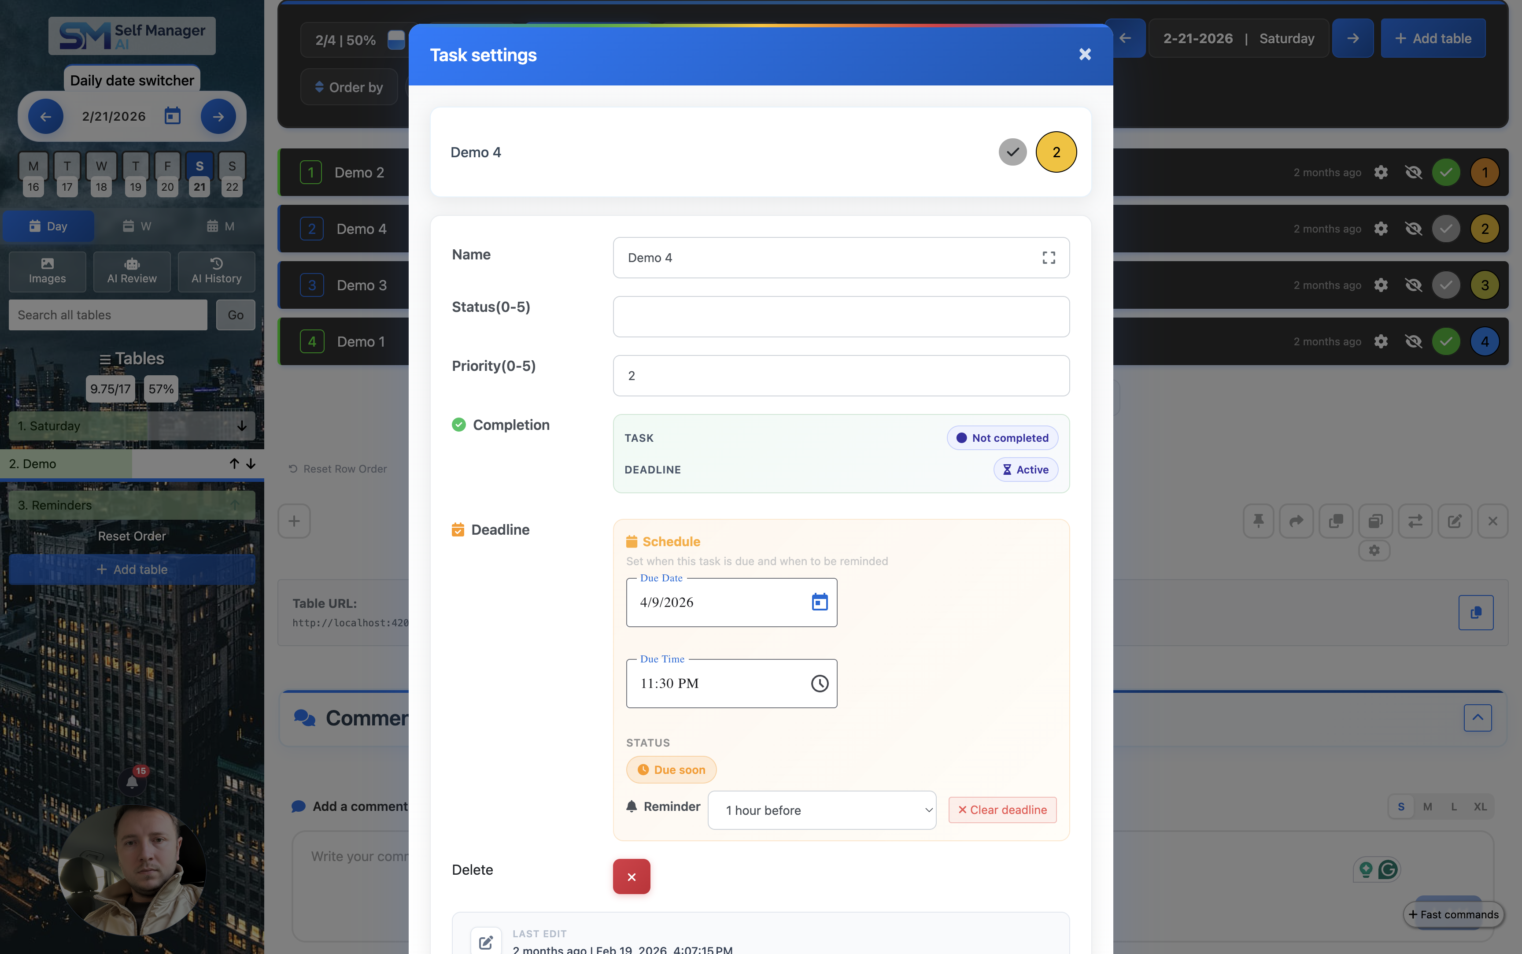The height and width of the screenshot is (954, 1522).
Task: Move Saturday table down with arrow
Action: click(242, 426)
